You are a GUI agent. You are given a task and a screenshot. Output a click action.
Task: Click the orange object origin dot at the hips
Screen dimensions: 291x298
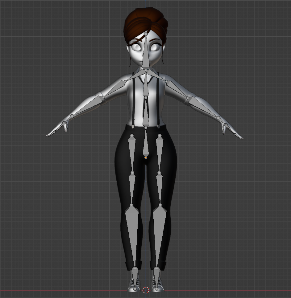tap(146, 157)
